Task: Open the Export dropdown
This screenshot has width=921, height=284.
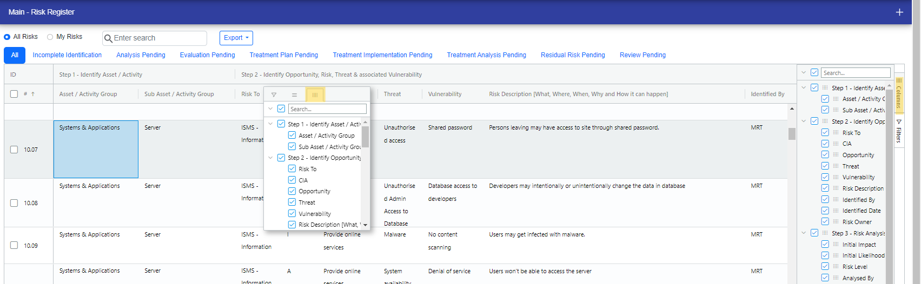Action: [236, 38]
